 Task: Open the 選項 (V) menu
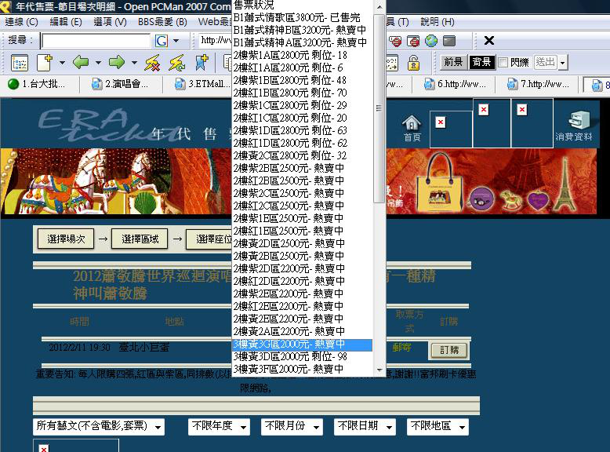coord(110,22)
